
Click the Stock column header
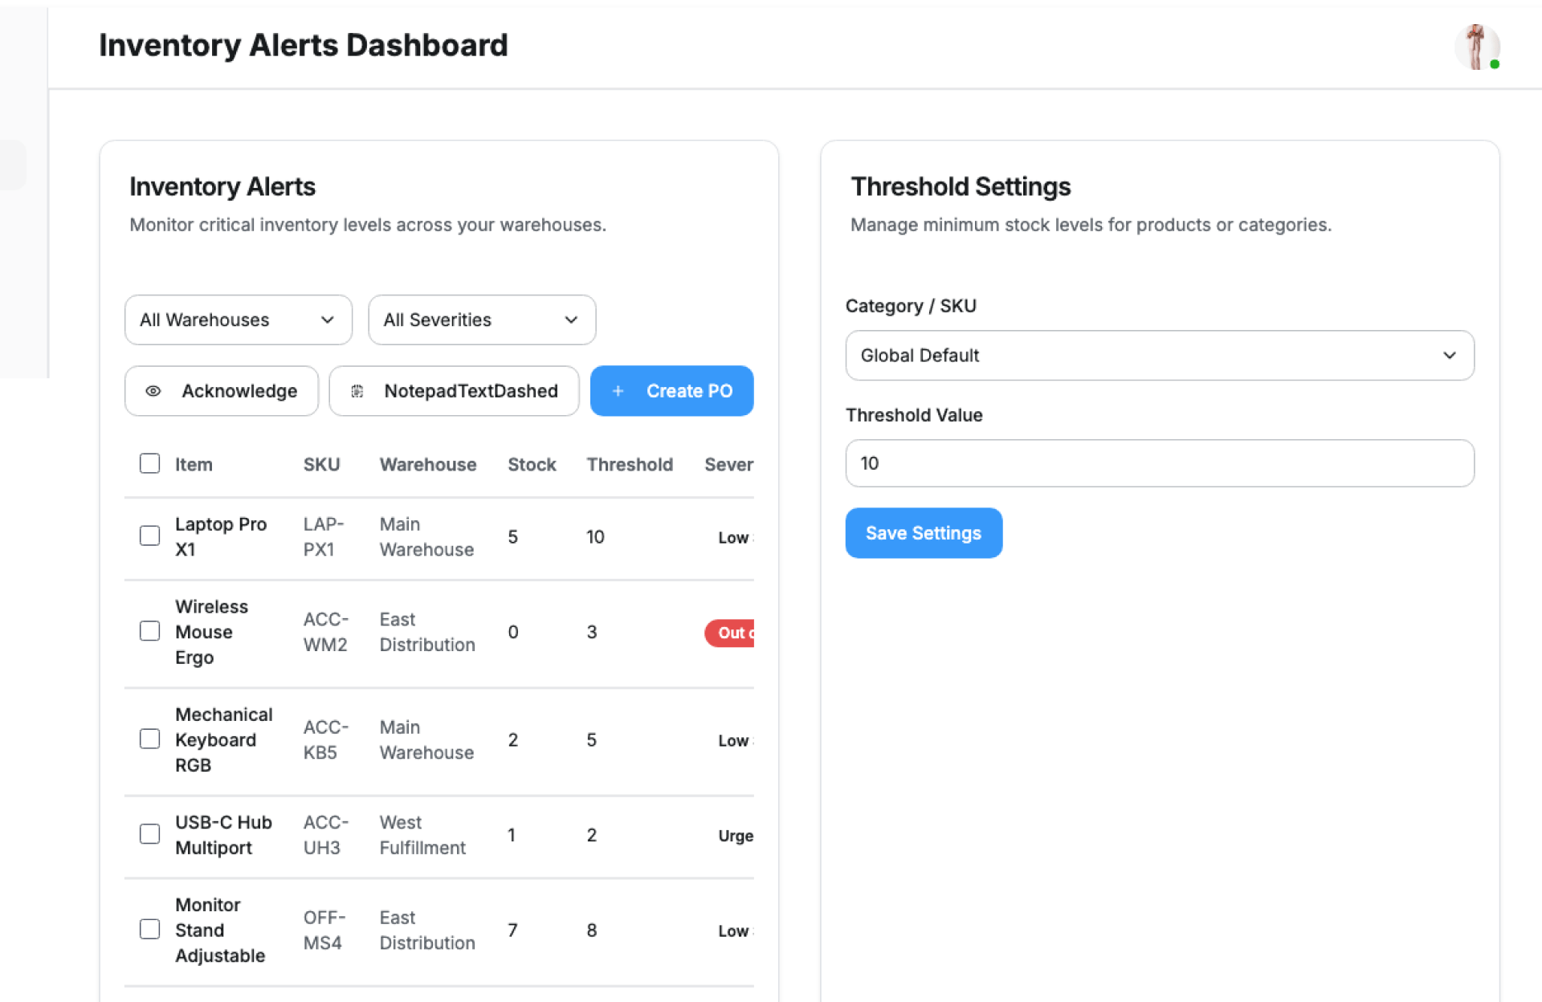pyautogui.click(x=532, y=464)
